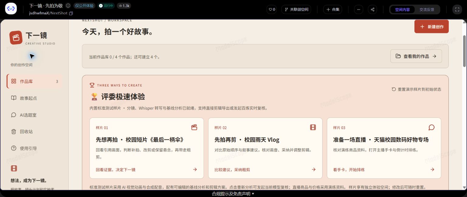Click the arrow on the 样片 03 card
This screenshot has width=467, height=197.
[x=432, y=170]
